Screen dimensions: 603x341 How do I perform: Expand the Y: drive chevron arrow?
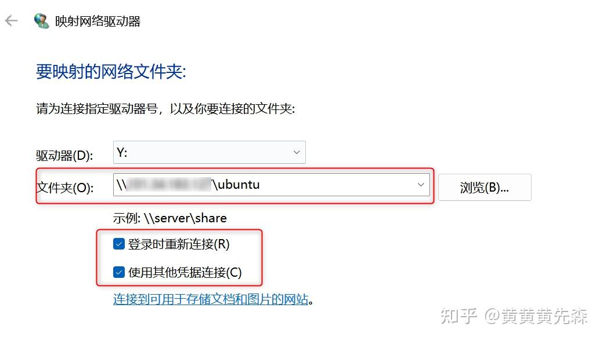tap(297, 152)
